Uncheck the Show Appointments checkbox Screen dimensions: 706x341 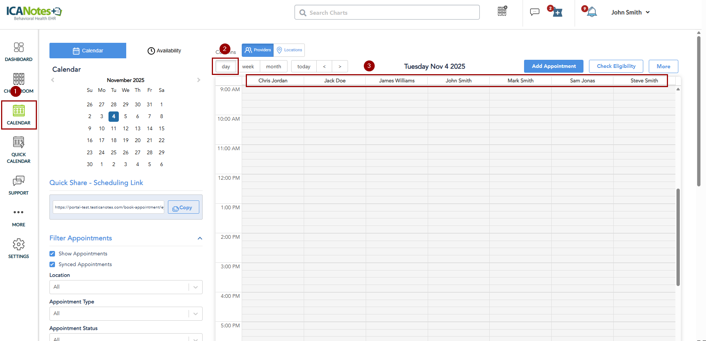52,254
